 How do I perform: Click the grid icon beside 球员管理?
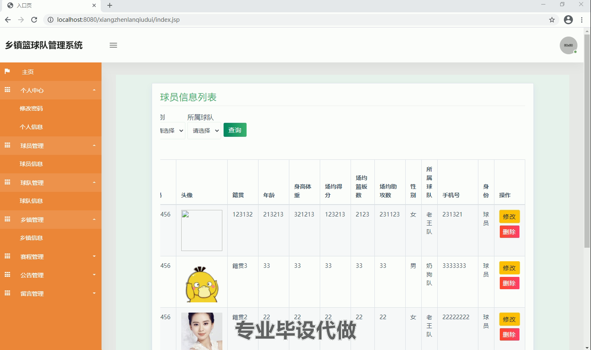7,145
